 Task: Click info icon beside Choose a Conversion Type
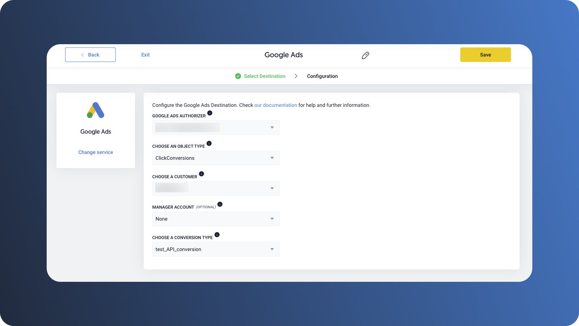tap(217, 235)
